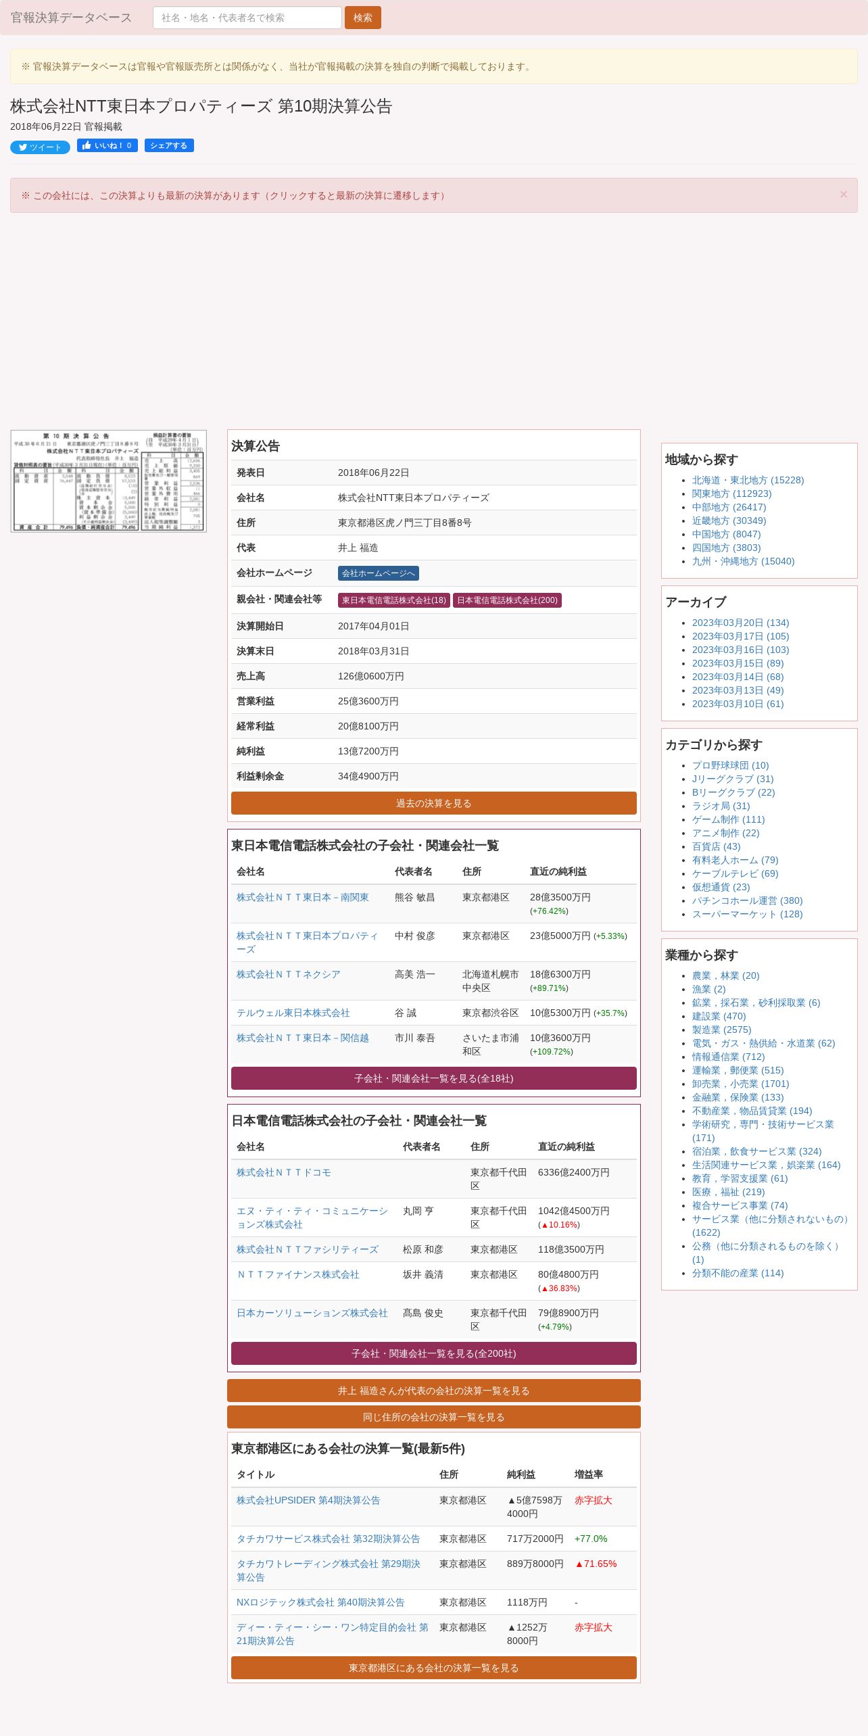The image size is (868, 1736).
Task: Click the Twitter ツイート button
Action: pos(40,147)
